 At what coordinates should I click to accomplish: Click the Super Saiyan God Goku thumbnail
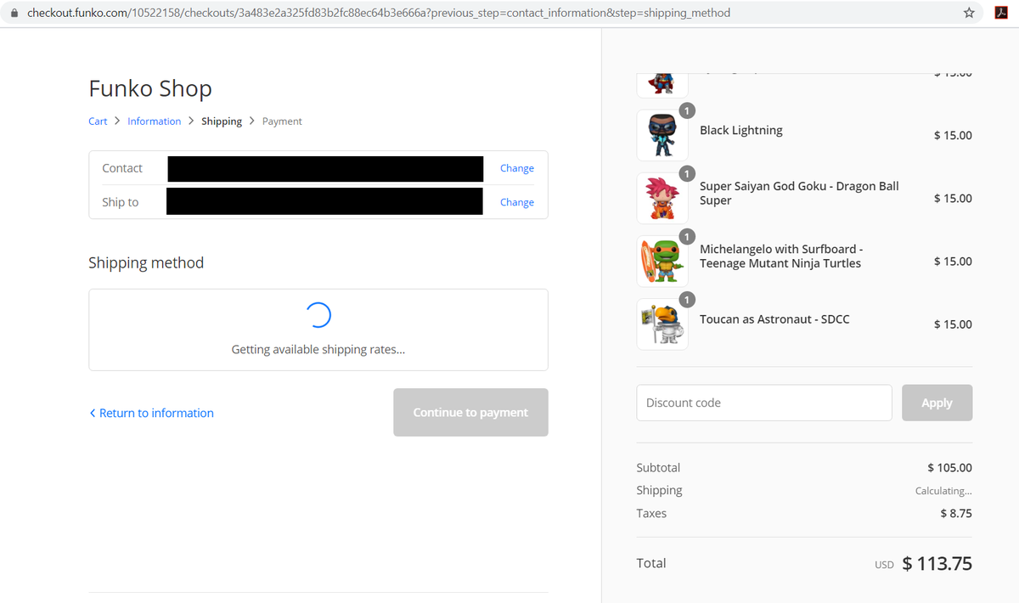pyautogui.click(x=662, y=198)
